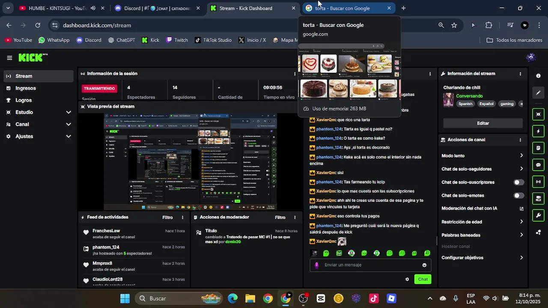This screenshot has height=308, width=548.
Task: Click the gaming tag chip
Action: [x=507, y=104]
